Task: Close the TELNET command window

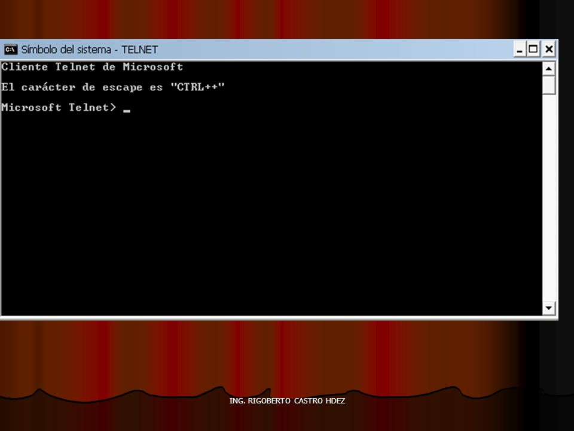Action: pos(549,49)
